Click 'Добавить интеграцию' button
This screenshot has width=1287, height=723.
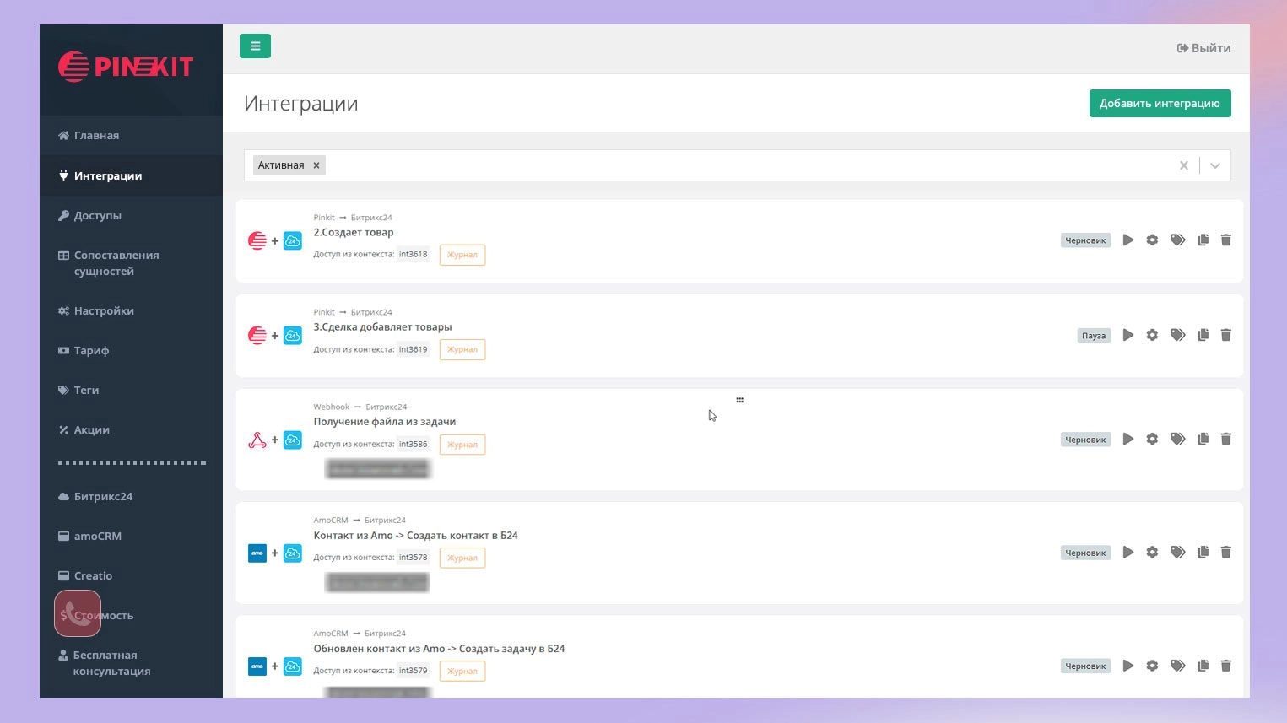tap(1159, 103)
